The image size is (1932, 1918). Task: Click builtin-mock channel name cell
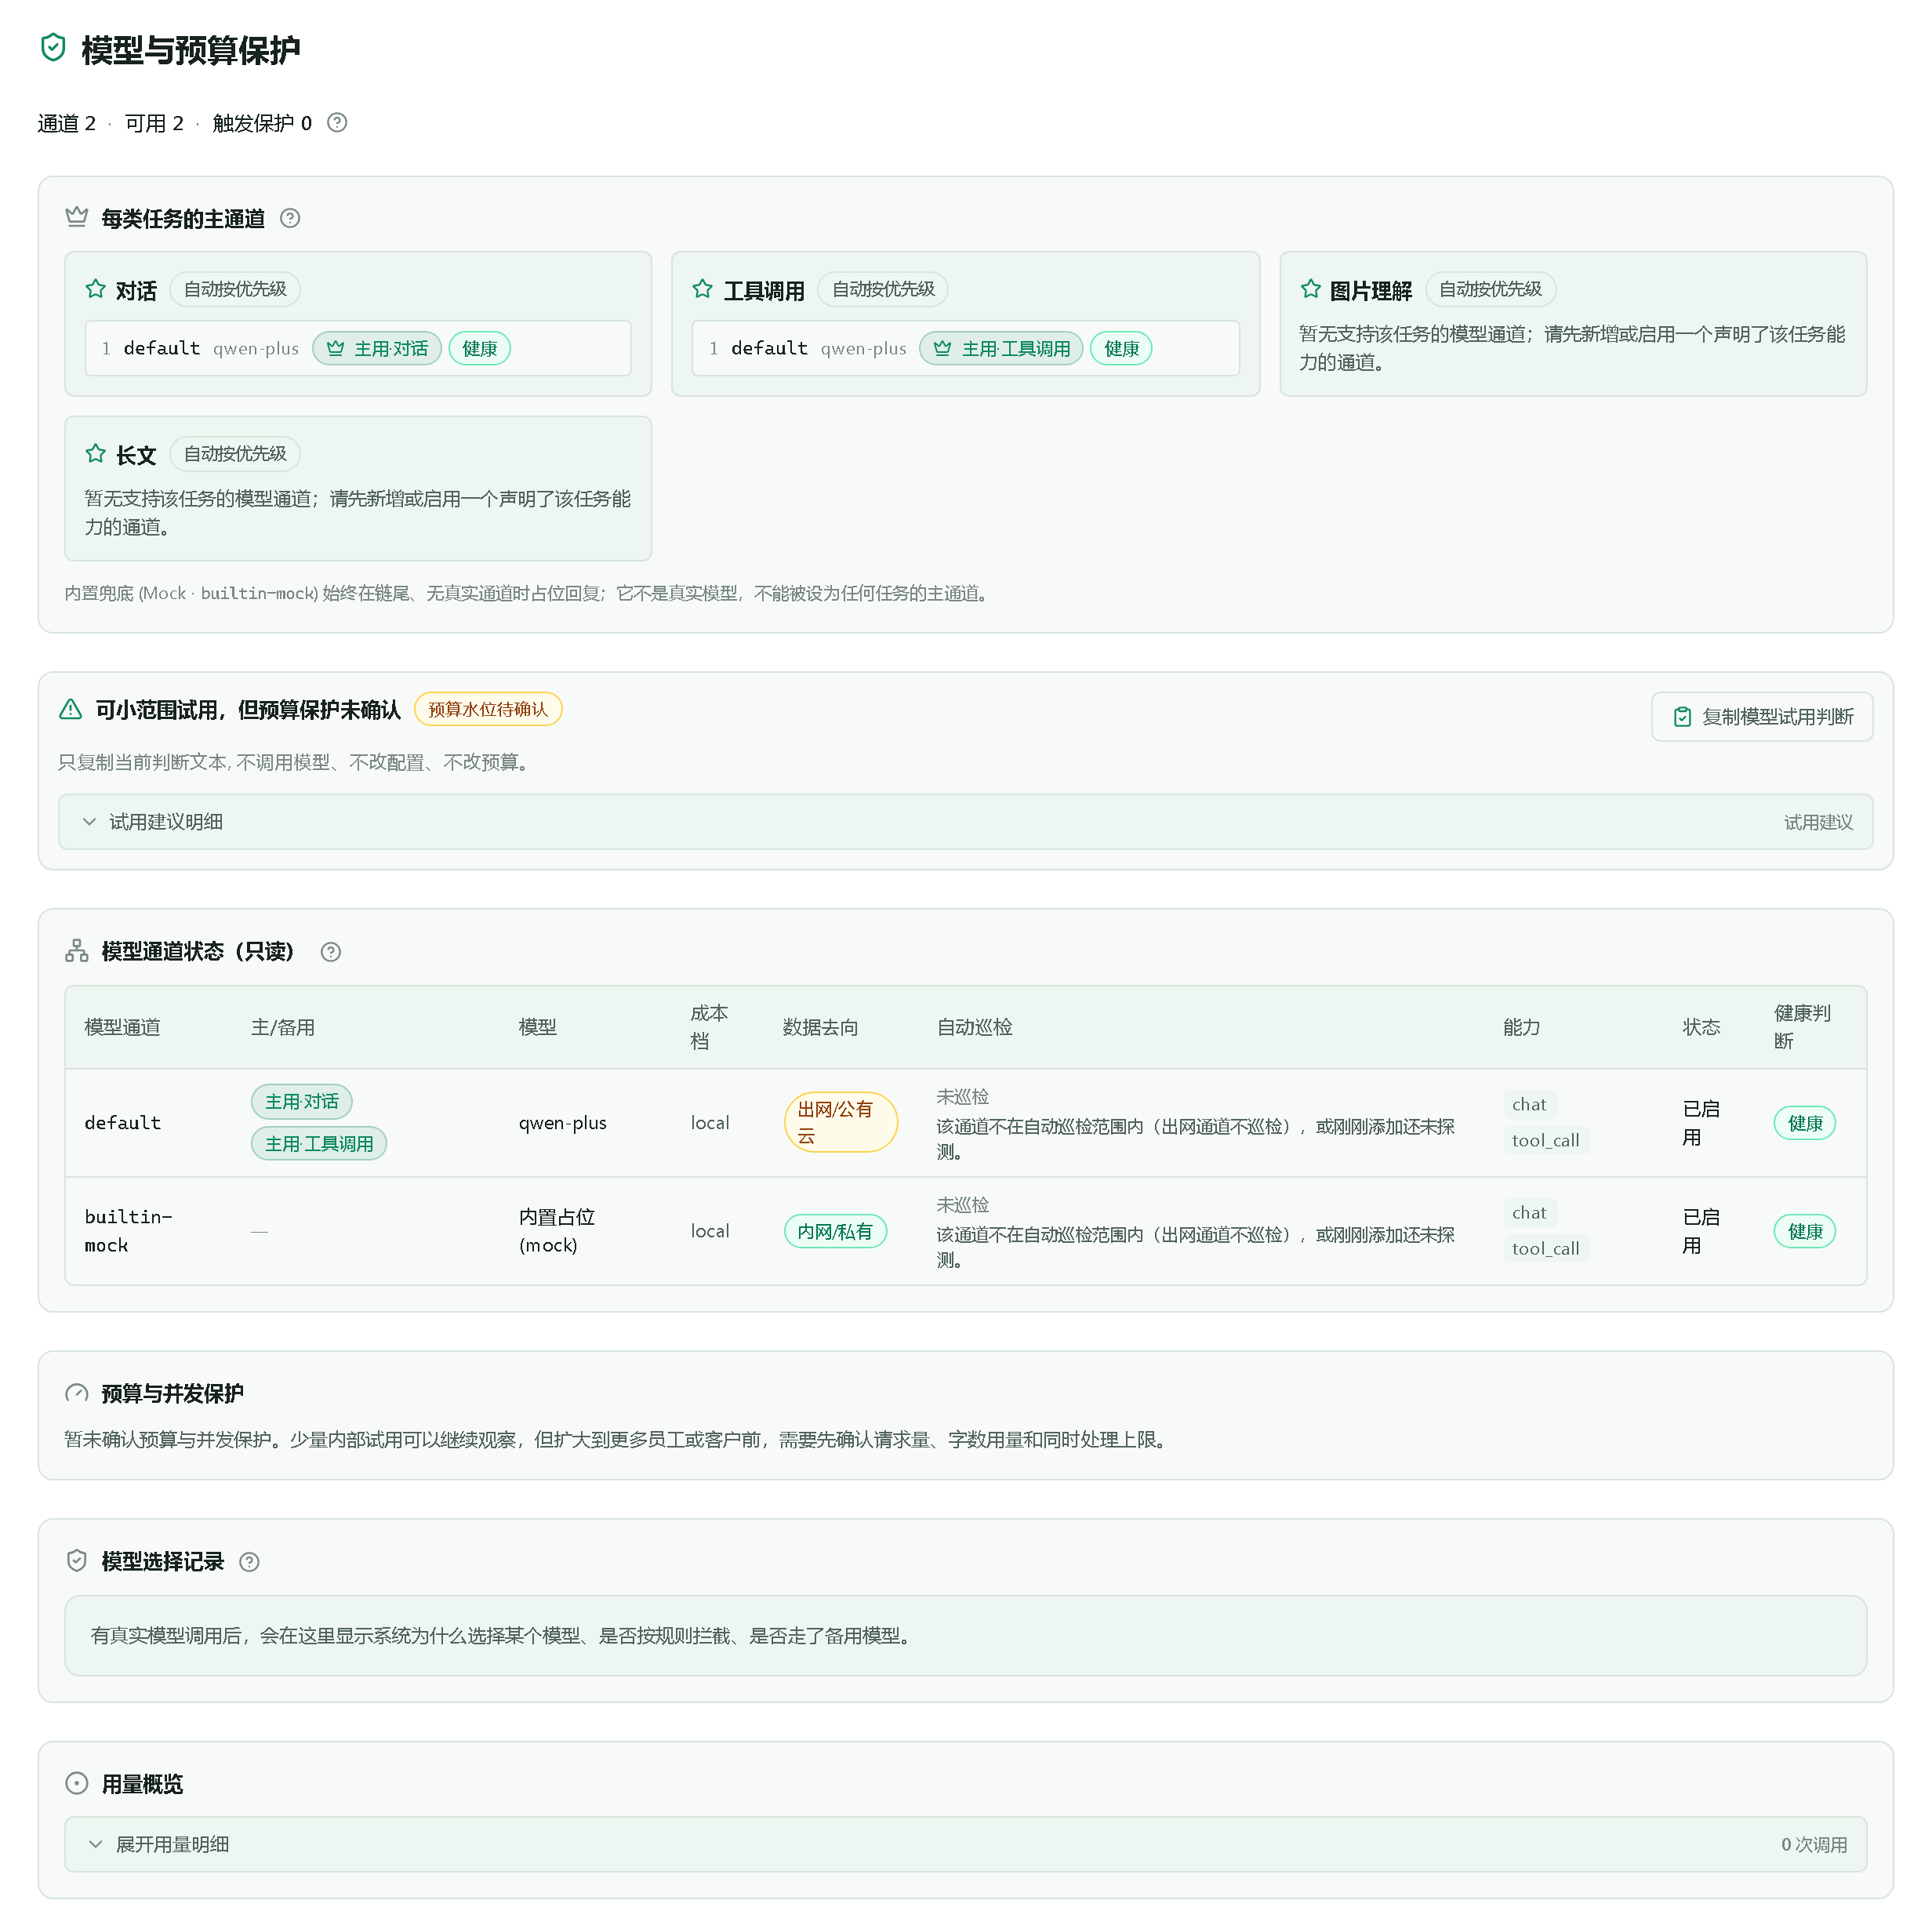coord(128,1231)
